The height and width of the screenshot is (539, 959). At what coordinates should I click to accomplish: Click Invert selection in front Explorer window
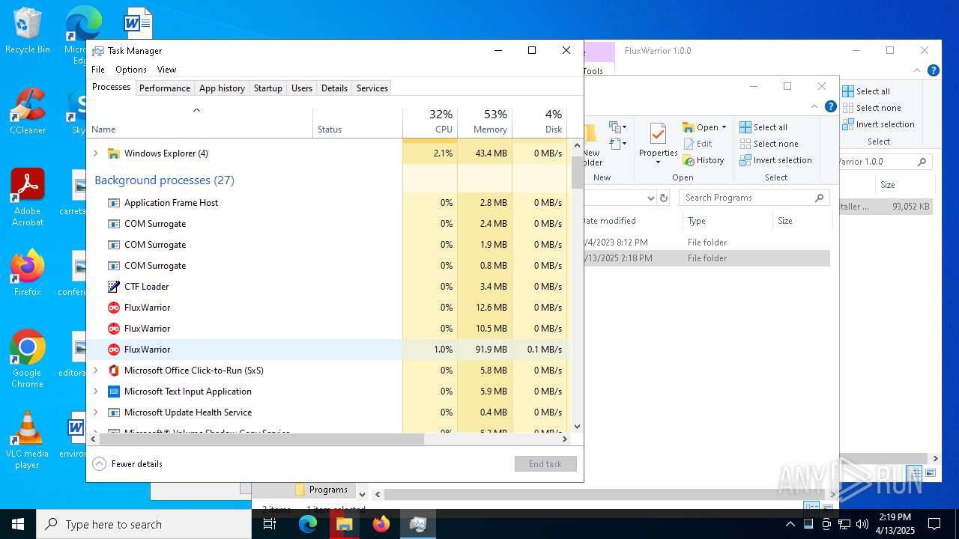tap(776, 160)
